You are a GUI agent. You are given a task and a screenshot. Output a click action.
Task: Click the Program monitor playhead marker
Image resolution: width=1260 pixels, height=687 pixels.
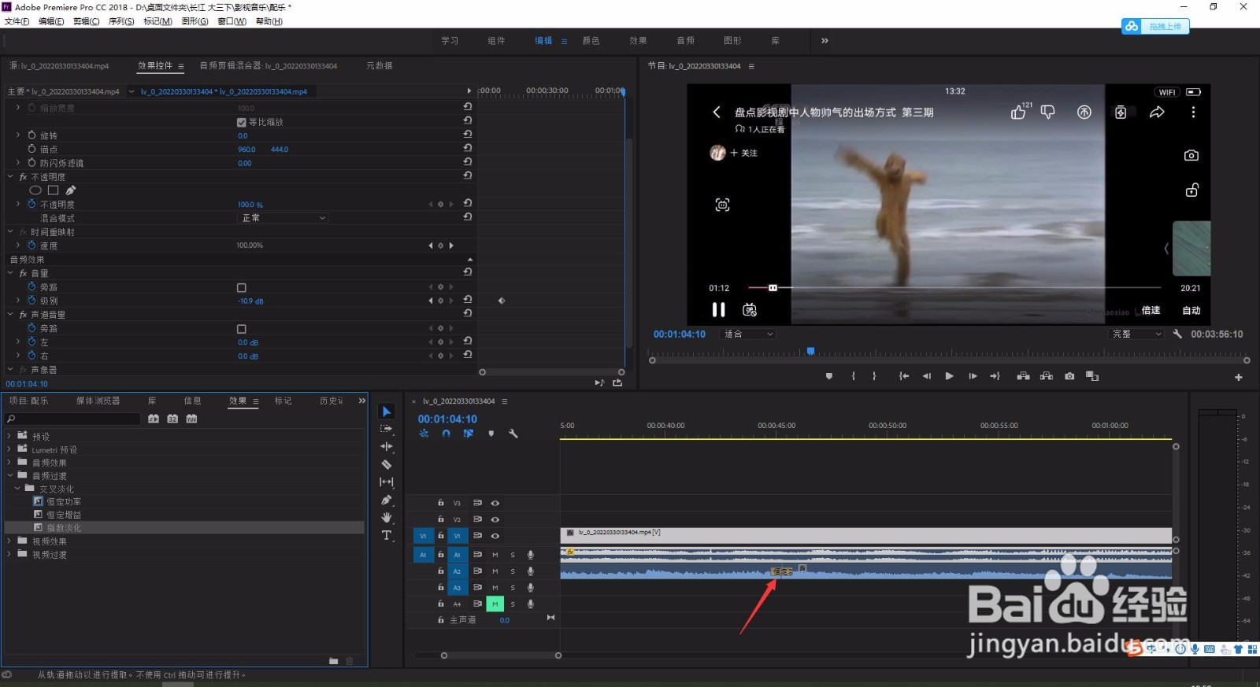(810, 352)
